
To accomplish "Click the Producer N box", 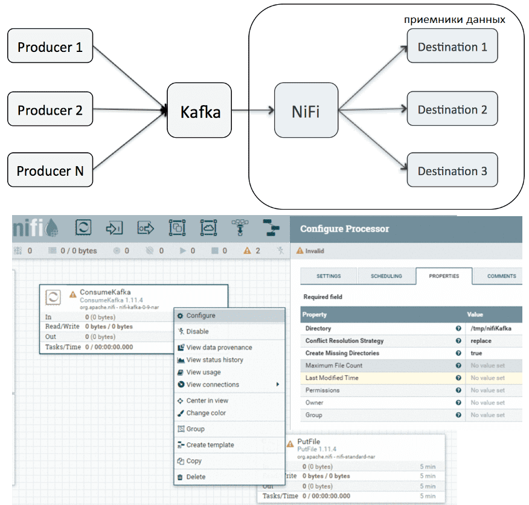I will click(50, 170).
